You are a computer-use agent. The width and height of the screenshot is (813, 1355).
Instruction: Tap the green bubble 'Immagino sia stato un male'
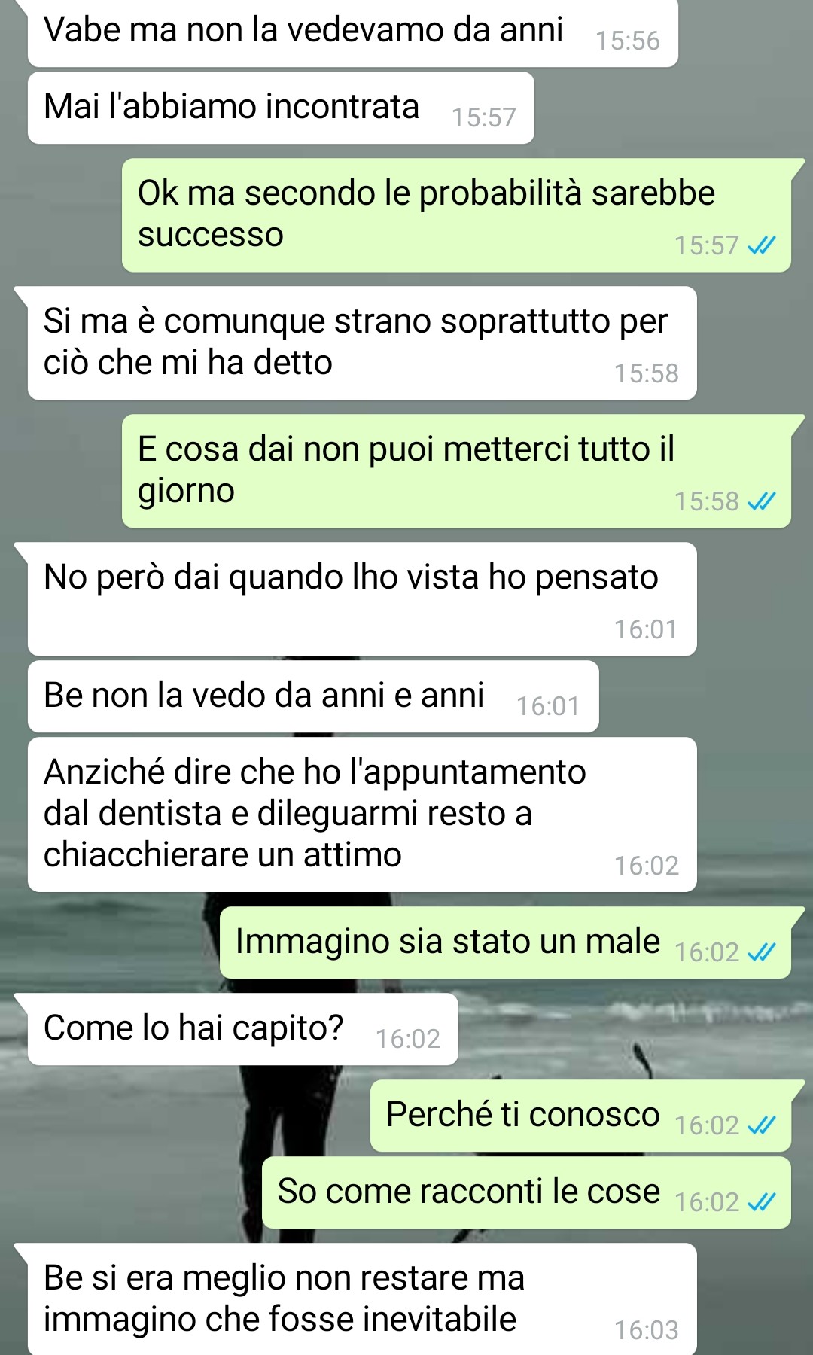(x=505, y=943)
